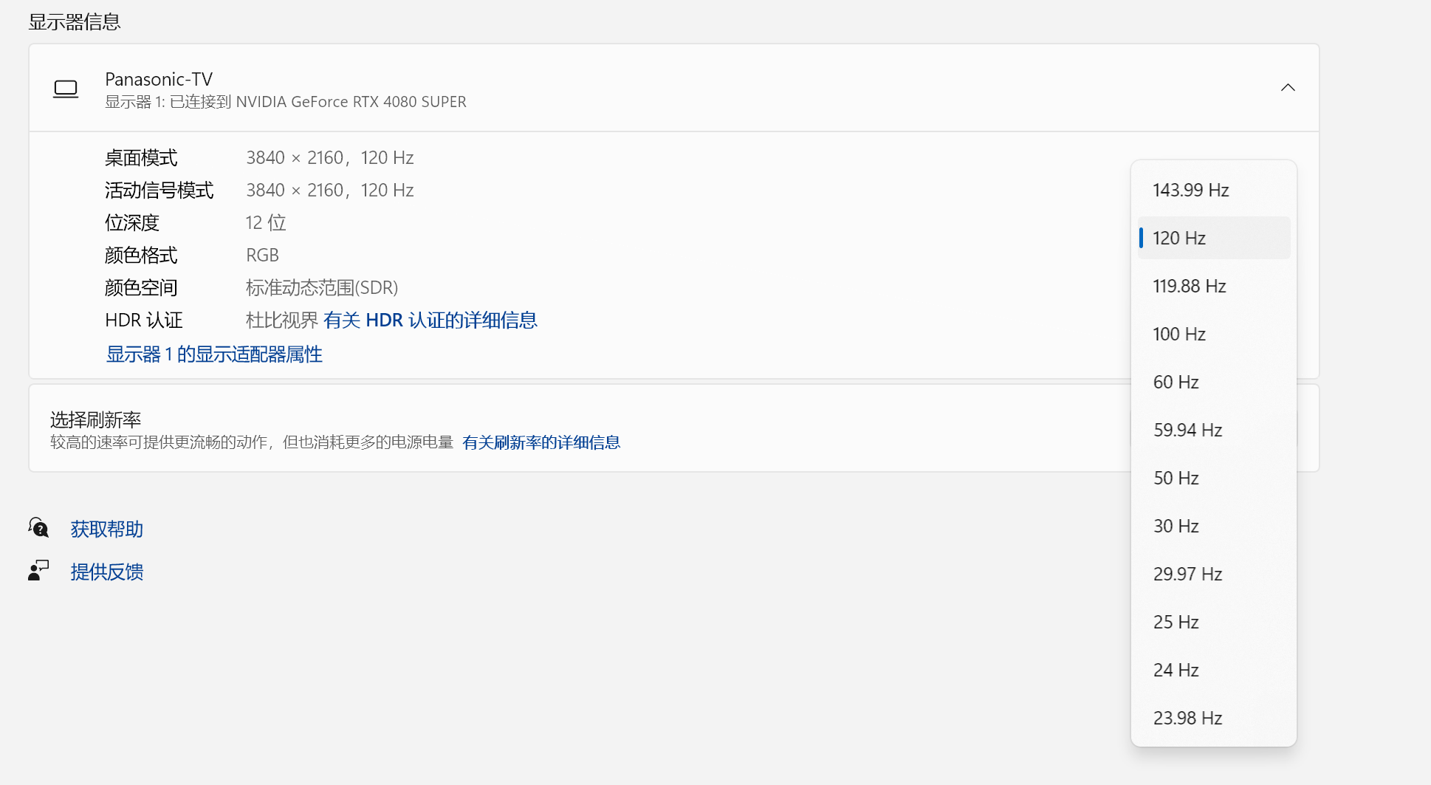Open the 提供反馈 link

click(x=106, y=572)
